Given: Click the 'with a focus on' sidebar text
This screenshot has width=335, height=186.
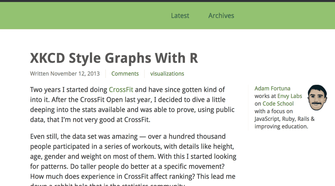Looking at the screenshot, I should pos(273,111).
